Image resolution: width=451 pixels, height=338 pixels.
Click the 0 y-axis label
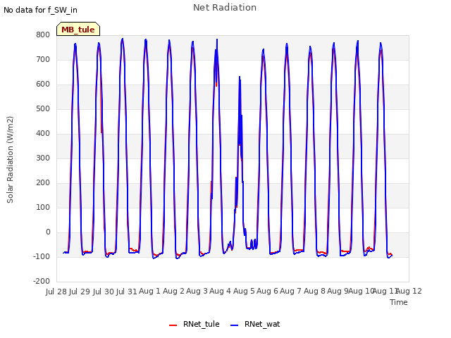pyautogui.click(x=48, y=232)
